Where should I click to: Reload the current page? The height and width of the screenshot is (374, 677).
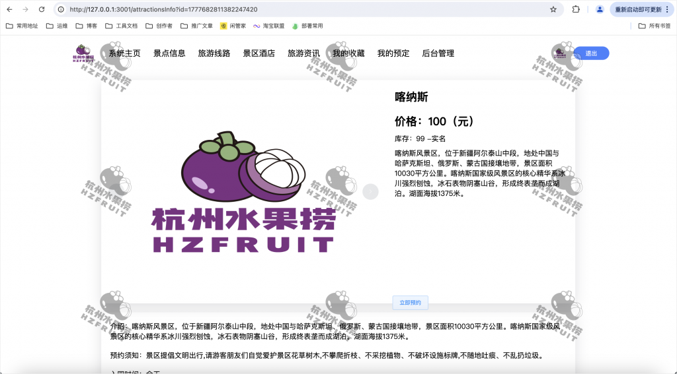coord(42,9)
